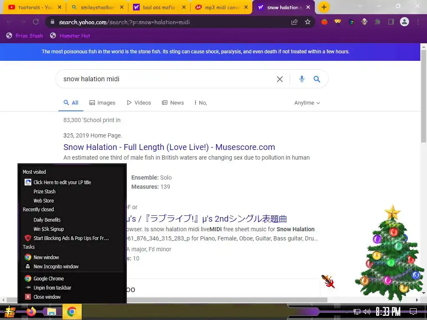Image resolution: width=427 pixels, height=320 pixels.
Task: Open the Hamster Hut bookmark
Action: click(70, 36)
